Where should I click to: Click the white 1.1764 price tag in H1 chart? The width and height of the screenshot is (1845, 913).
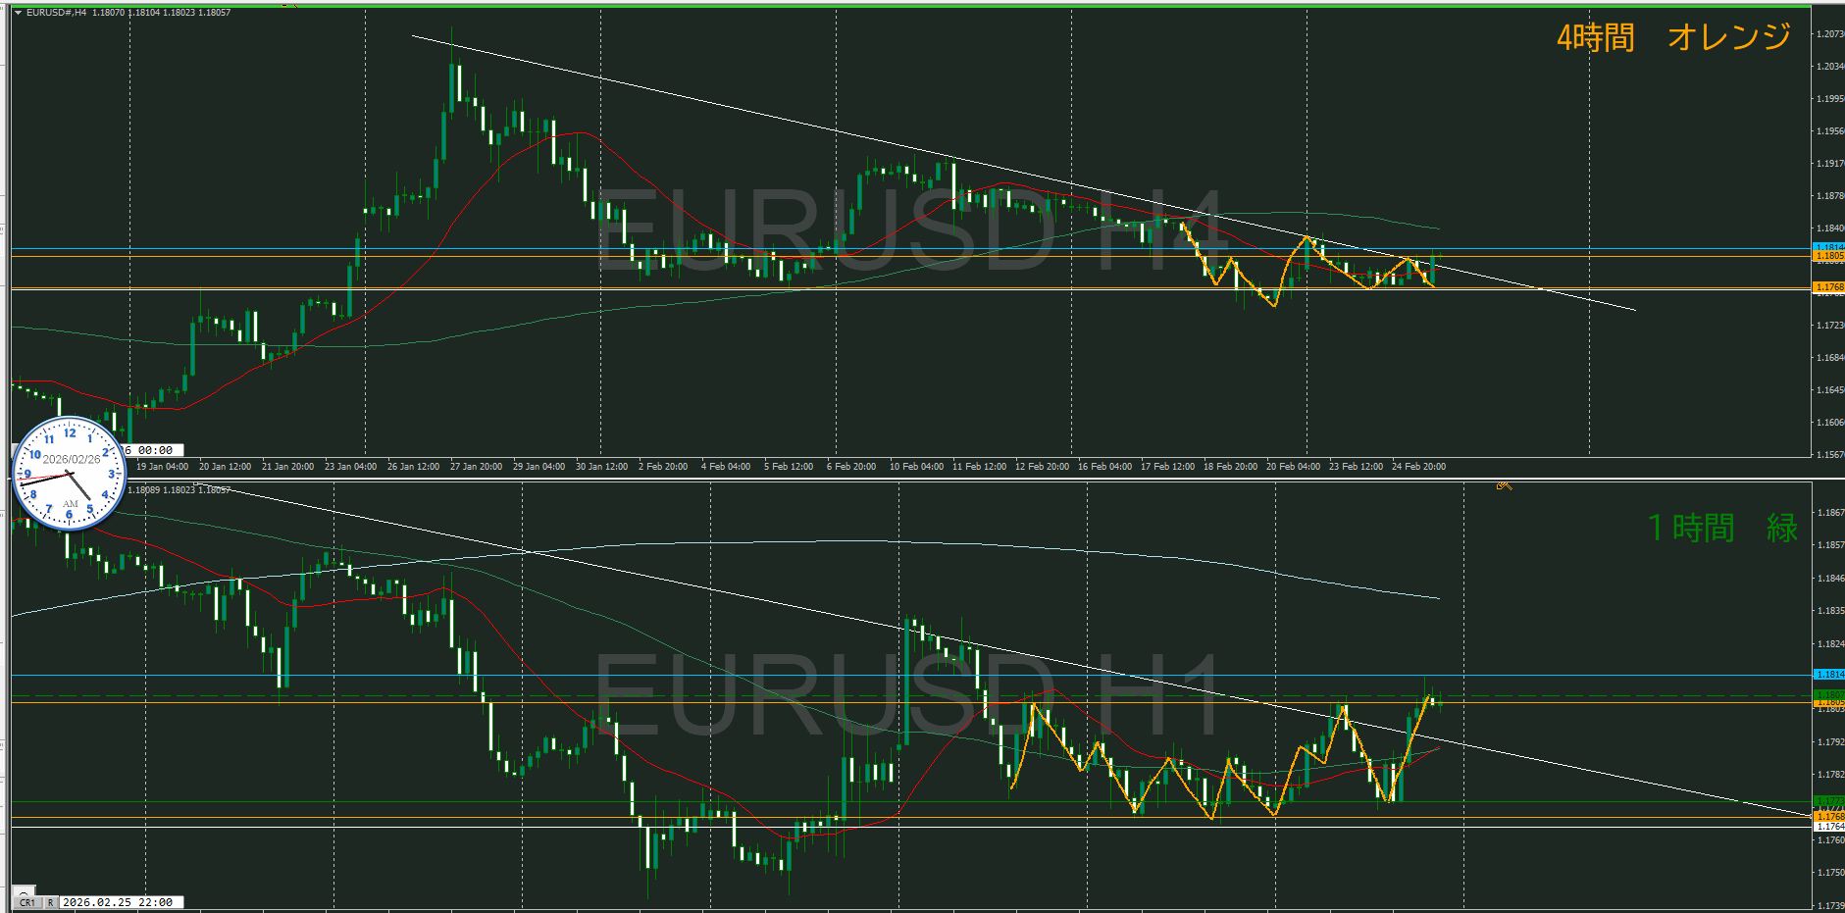(1828, 827)
